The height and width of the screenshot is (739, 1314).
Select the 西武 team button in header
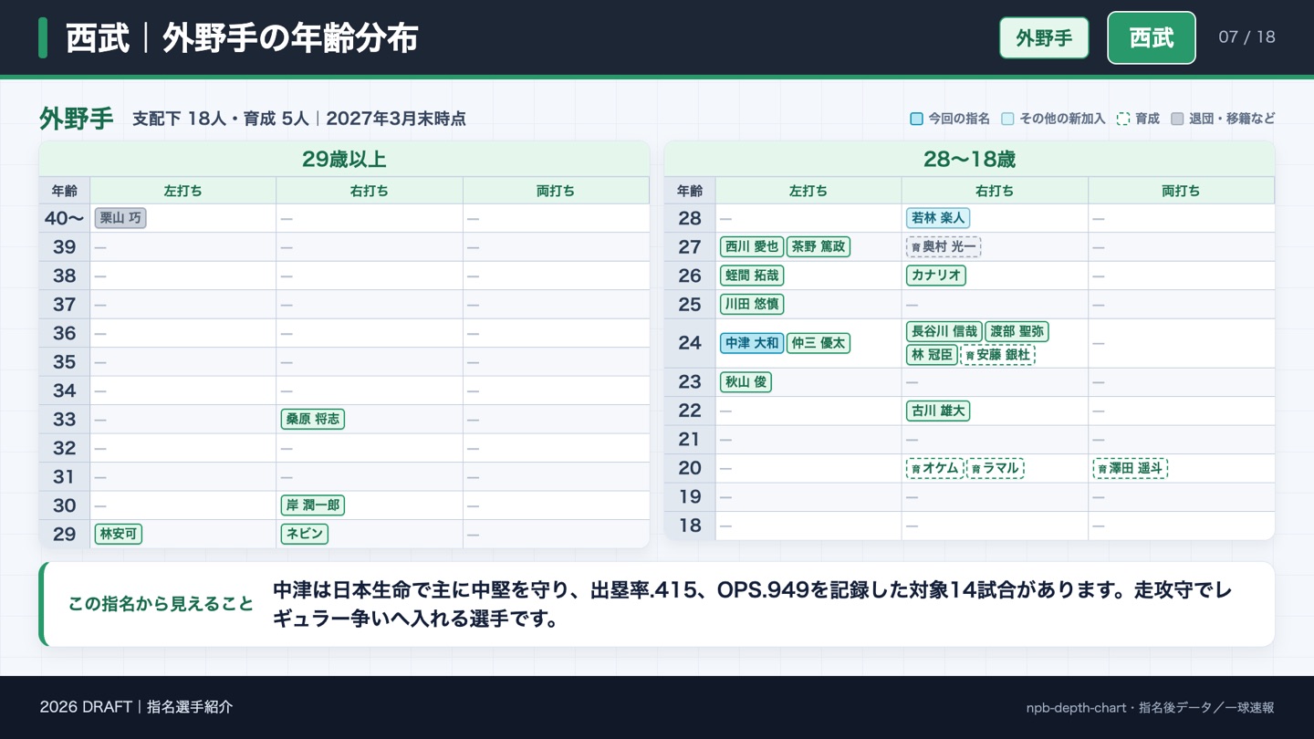point(1152,37)
